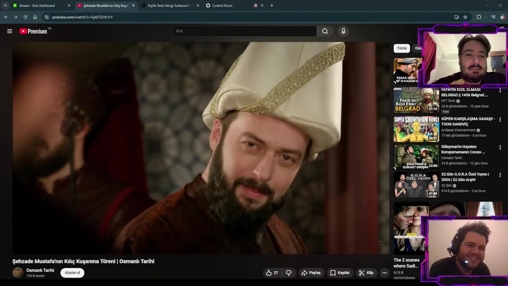
Task: Focus the Ara search field
Action: pos(244,31)
